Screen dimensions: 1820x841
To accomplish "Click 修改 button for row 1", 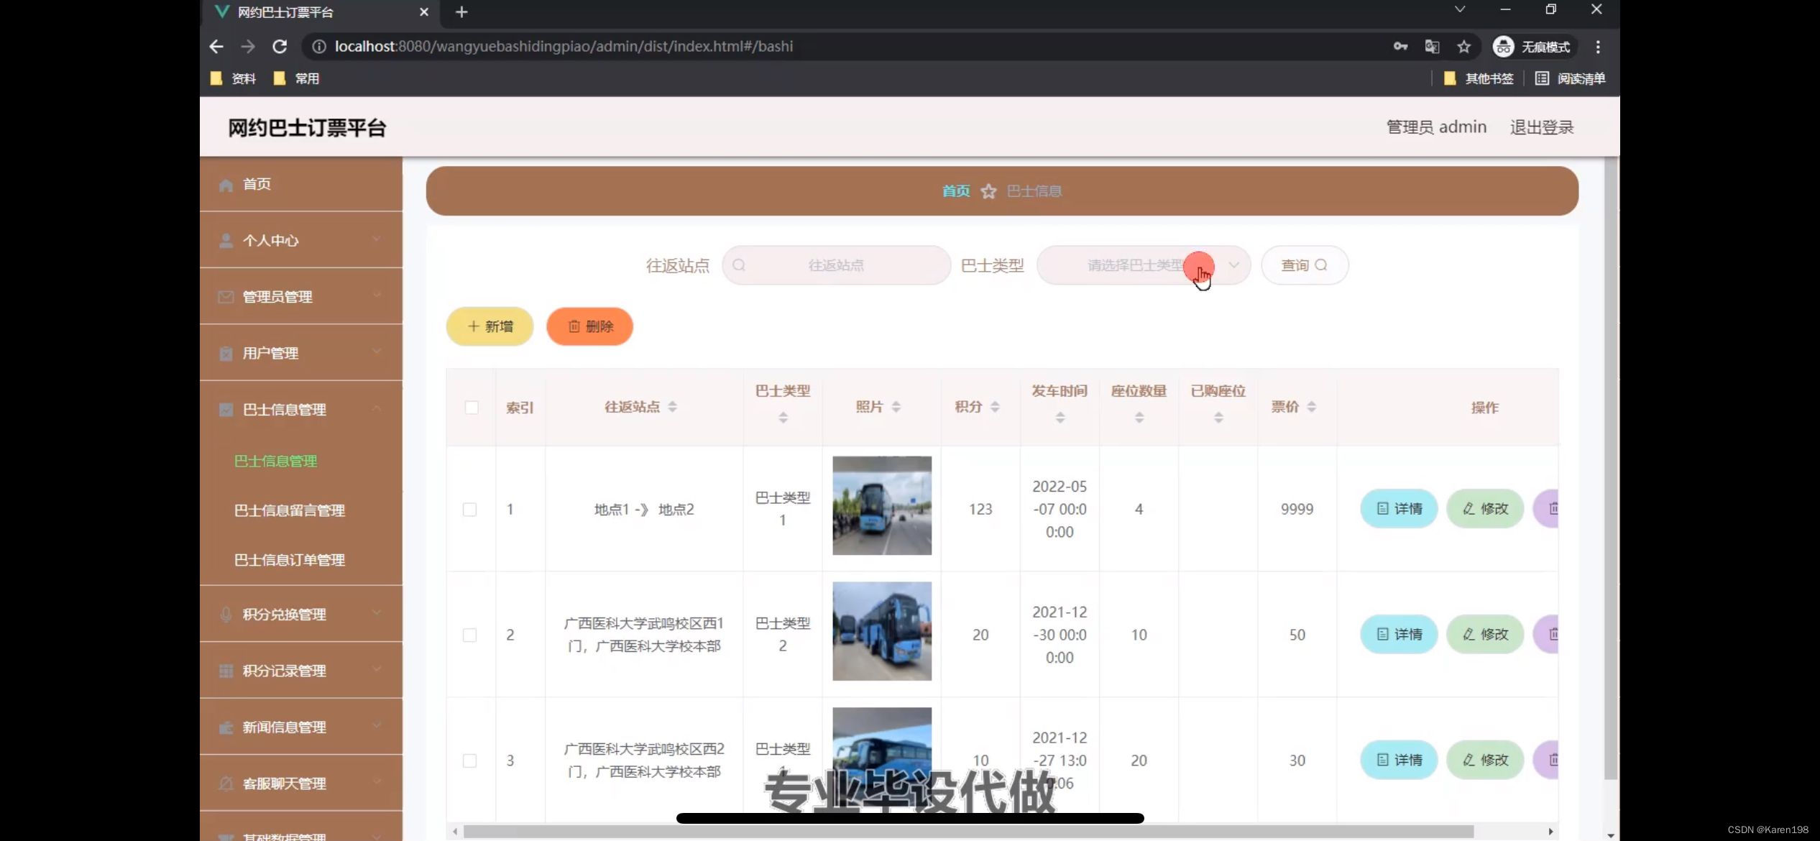I will (x=1485, y=509).
